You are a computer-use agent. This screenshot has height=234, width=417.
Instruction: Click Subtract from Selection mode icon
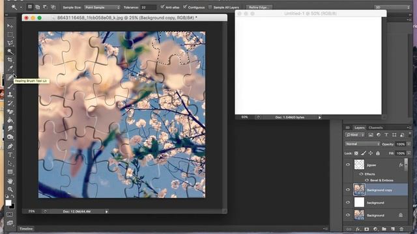[45, 7]
